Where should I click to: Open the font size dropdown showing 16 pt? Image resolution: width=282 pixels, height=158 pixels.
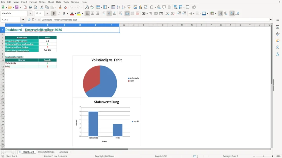pos(47,13)
